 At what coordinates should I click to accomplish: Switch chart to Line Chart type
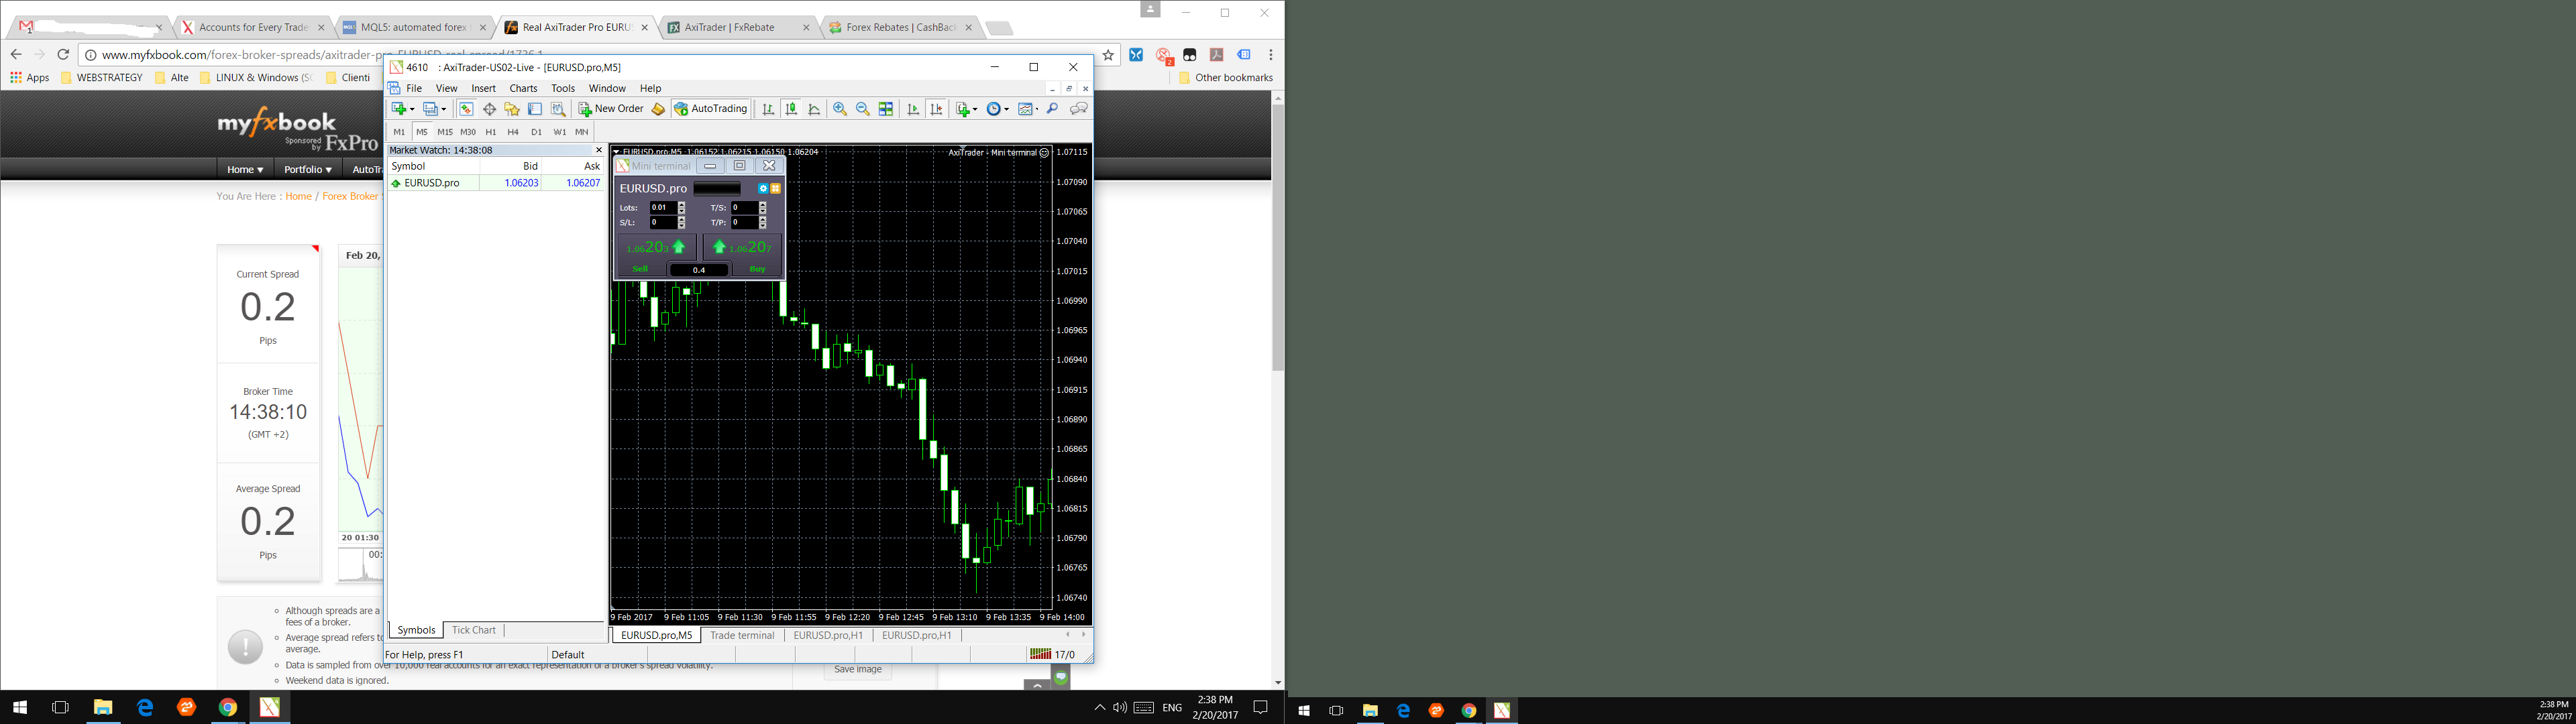pyautogui.click(x=814, y=109)
